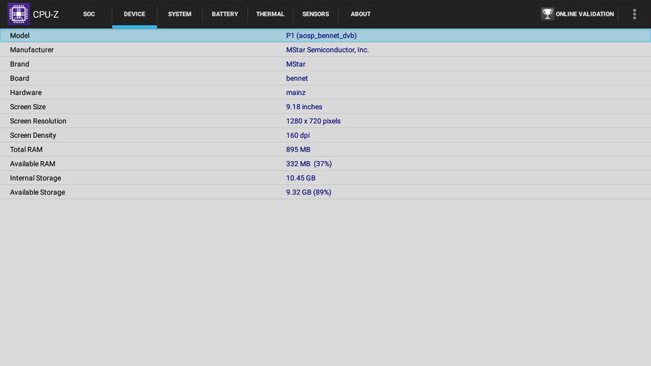Select the Hardware row showing mainz

(x=325, y=93)
